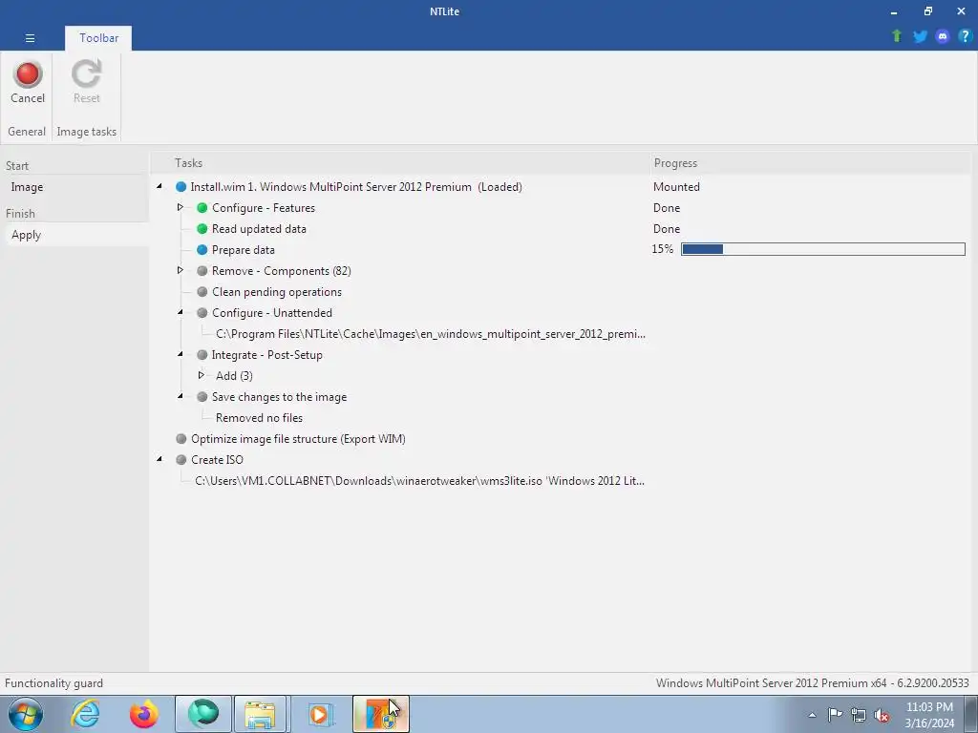
Task: Collapse Integrate - Post-Setup node
Action: point(181,353)
